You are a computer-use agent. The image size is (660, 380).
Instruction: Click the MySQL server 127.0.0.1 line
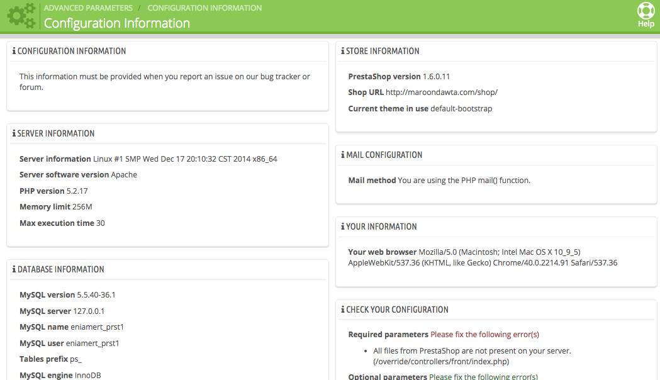pos(62,311)
